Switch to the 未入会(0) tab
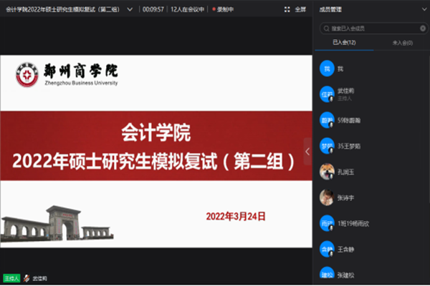The width and height of the screenshot is (430, 286). click(402, 44)
